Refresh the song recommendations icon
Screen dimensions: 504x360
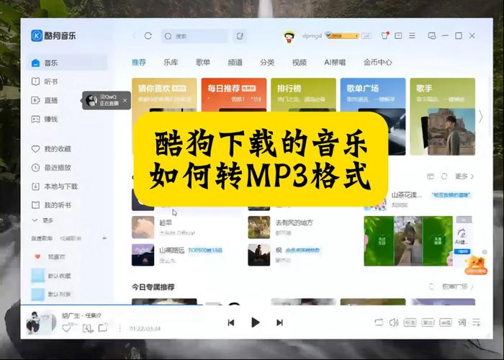444,176
